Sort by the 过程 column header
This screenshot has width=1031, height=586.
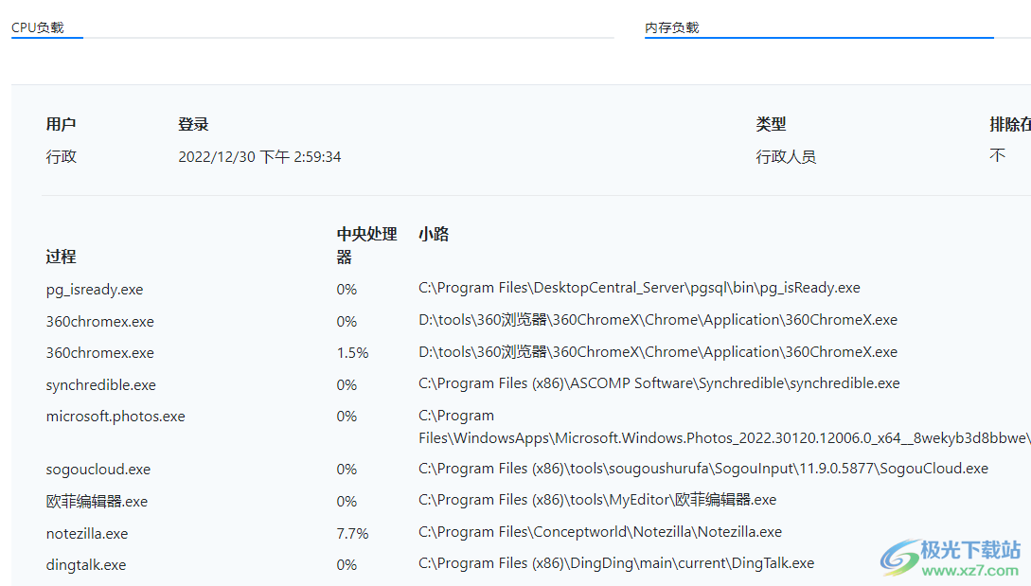(x=59, y=256)
